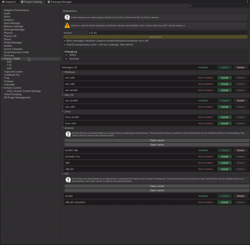250x245 pixels.
Task: Install the win-arm64 library
Action: [x=224, y=90]
